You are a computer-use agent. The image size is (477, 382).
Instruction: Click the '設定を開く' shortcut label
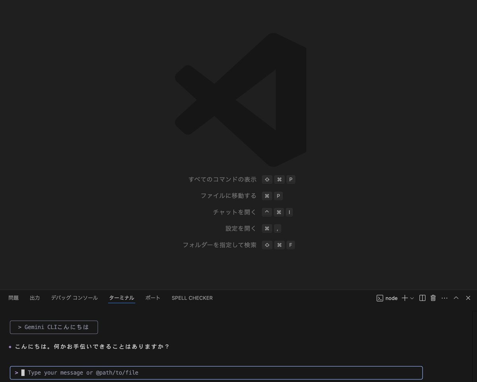pyautogui.click(x=241, y=228)
